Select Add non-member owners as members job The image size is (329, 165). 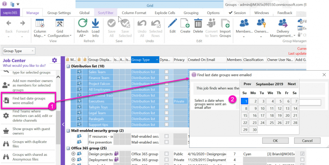(28, 85)
